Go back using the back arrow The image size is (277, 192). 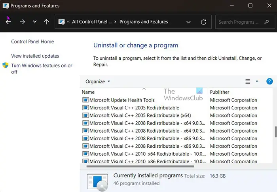pos(8,22)
